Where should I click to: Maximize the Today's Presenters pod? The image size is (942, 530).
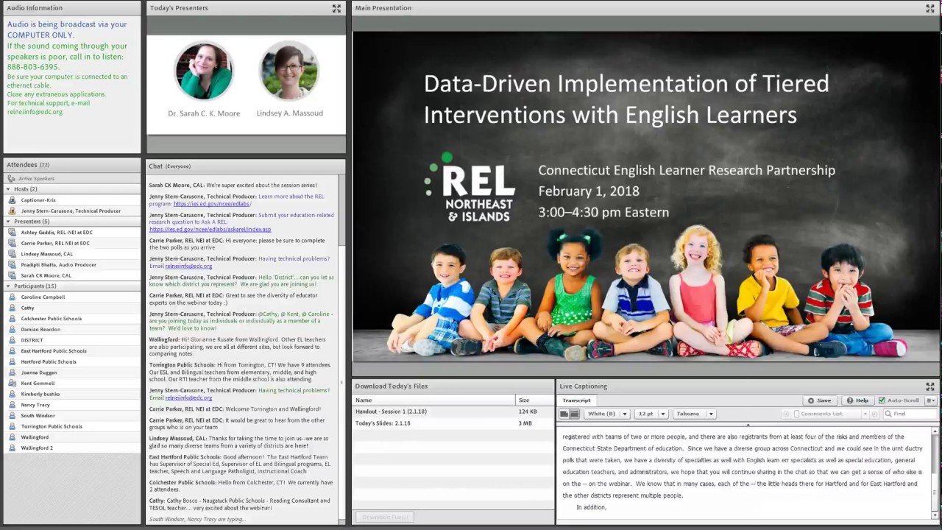coord(336,8)
